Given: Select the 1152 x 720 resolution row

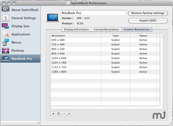Looking at the screenshot, I should [105, 67].
